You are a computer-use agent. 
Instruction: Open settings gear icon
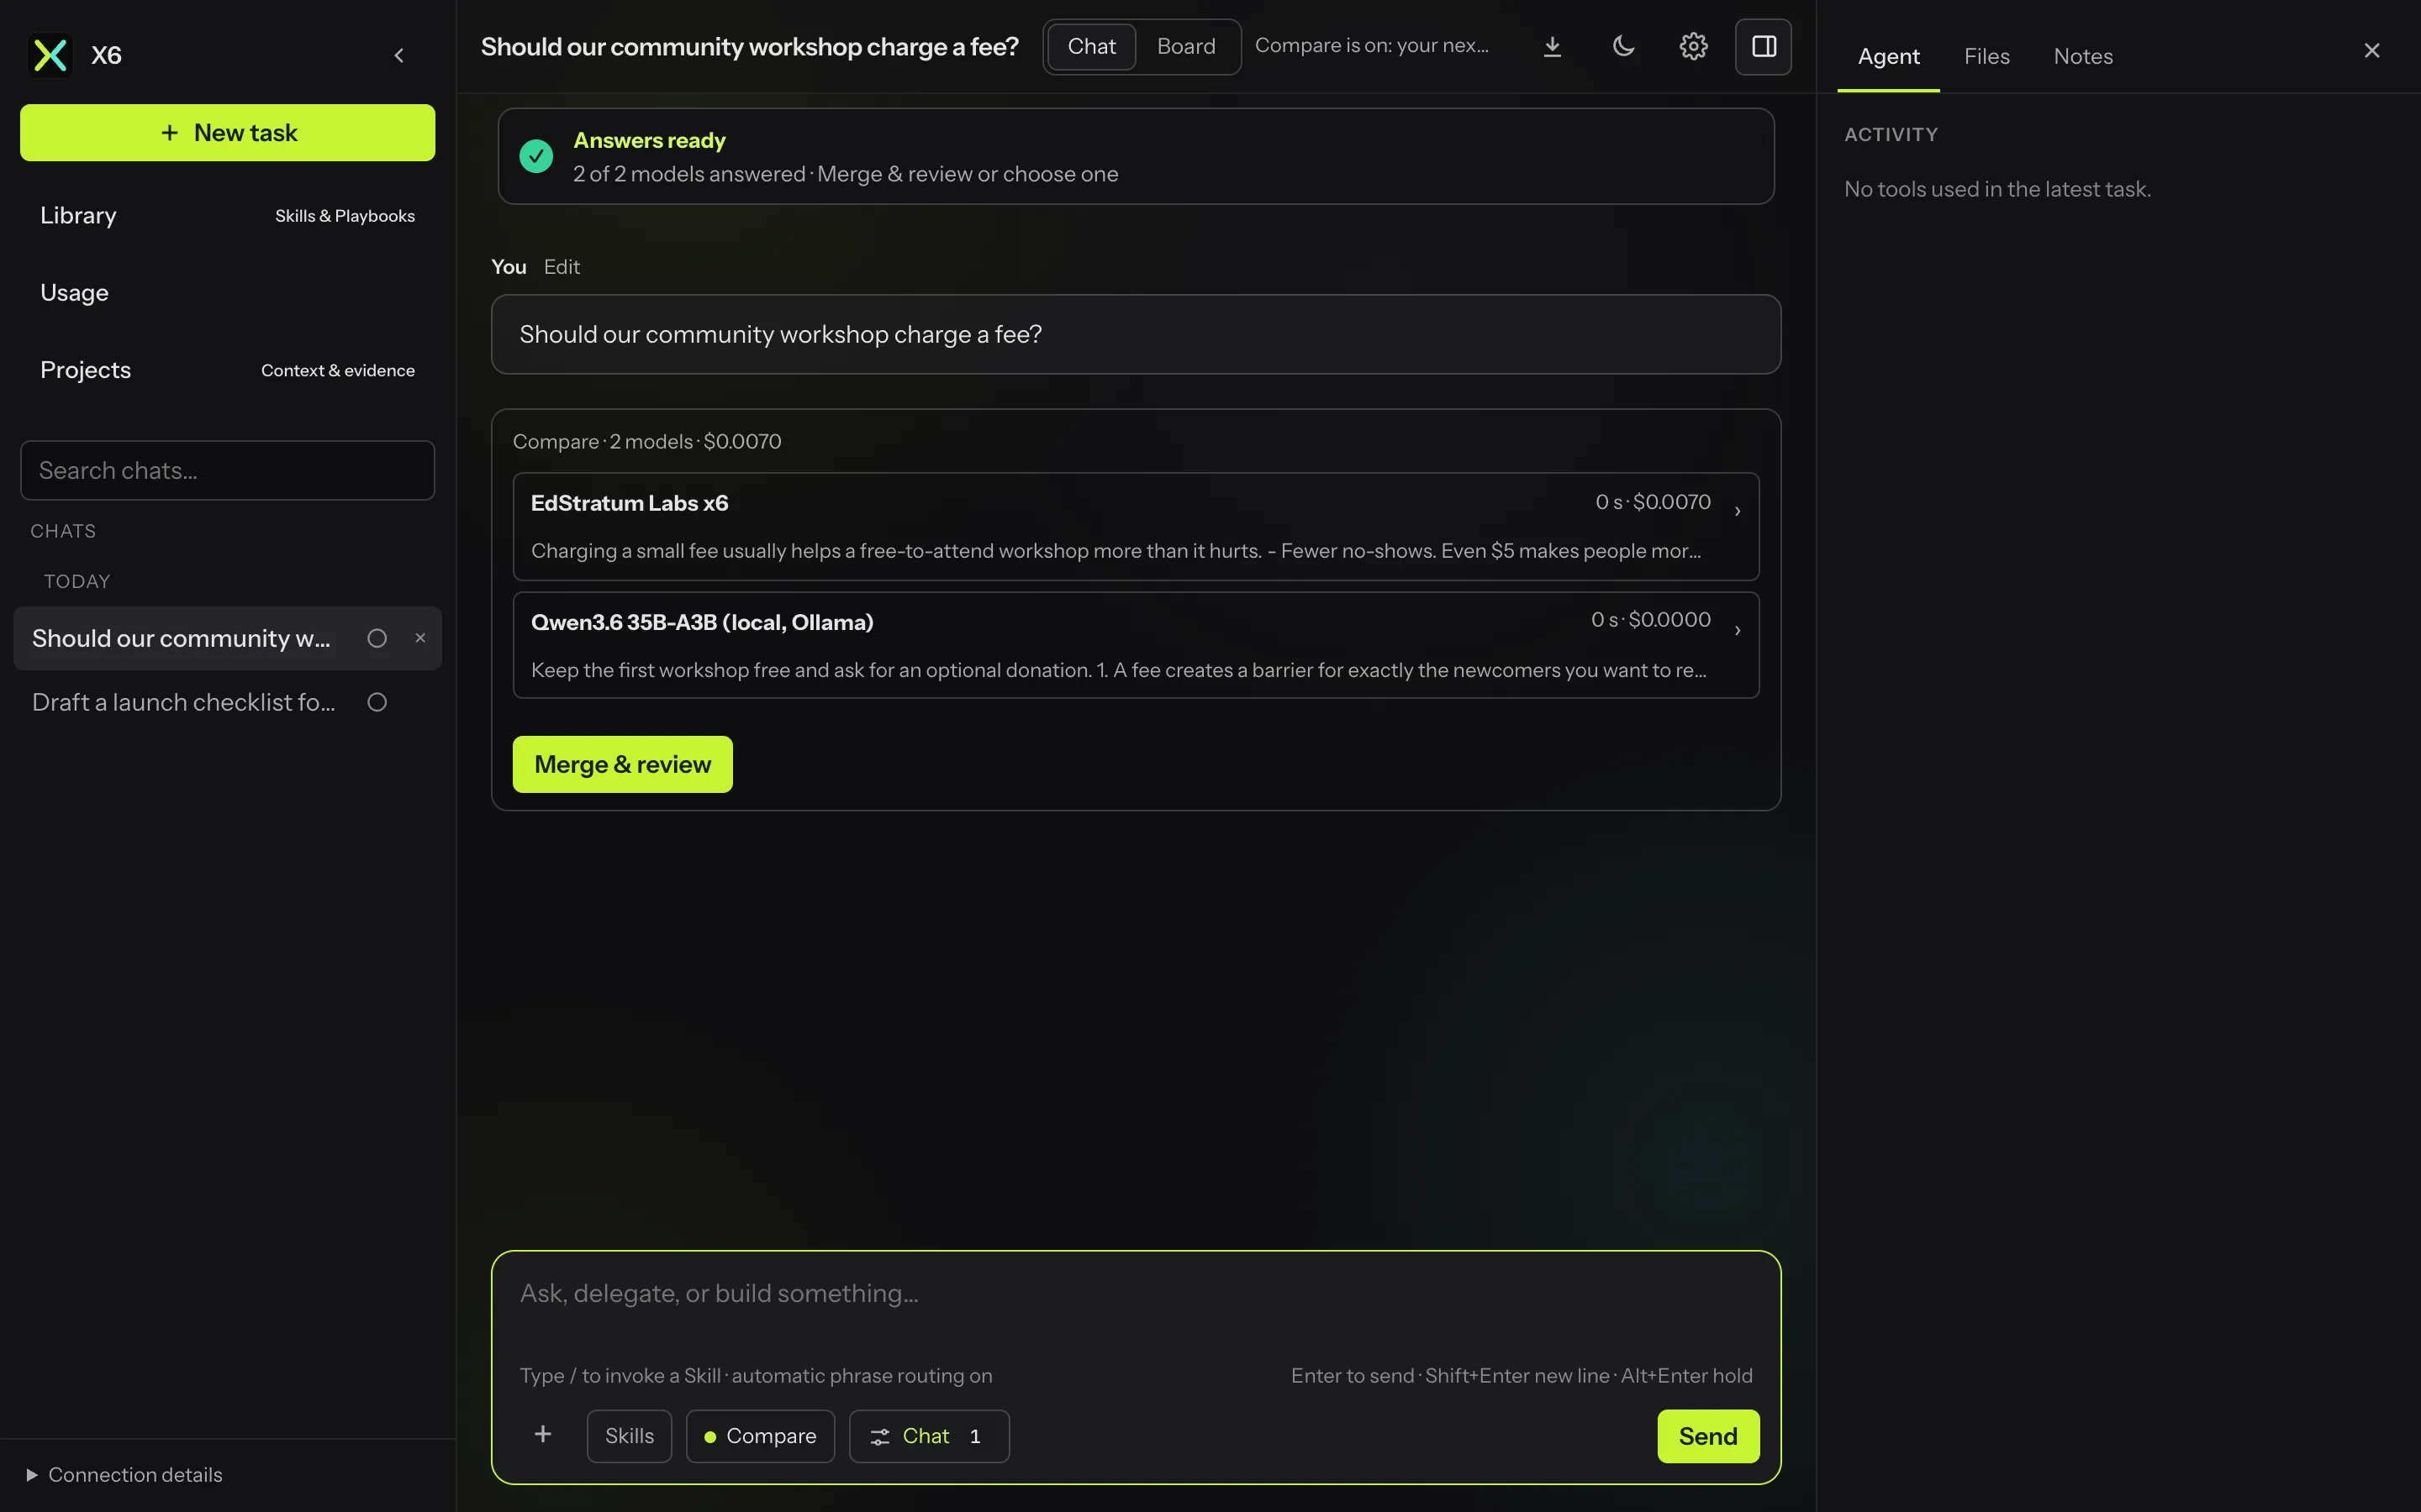point(1694,47)
